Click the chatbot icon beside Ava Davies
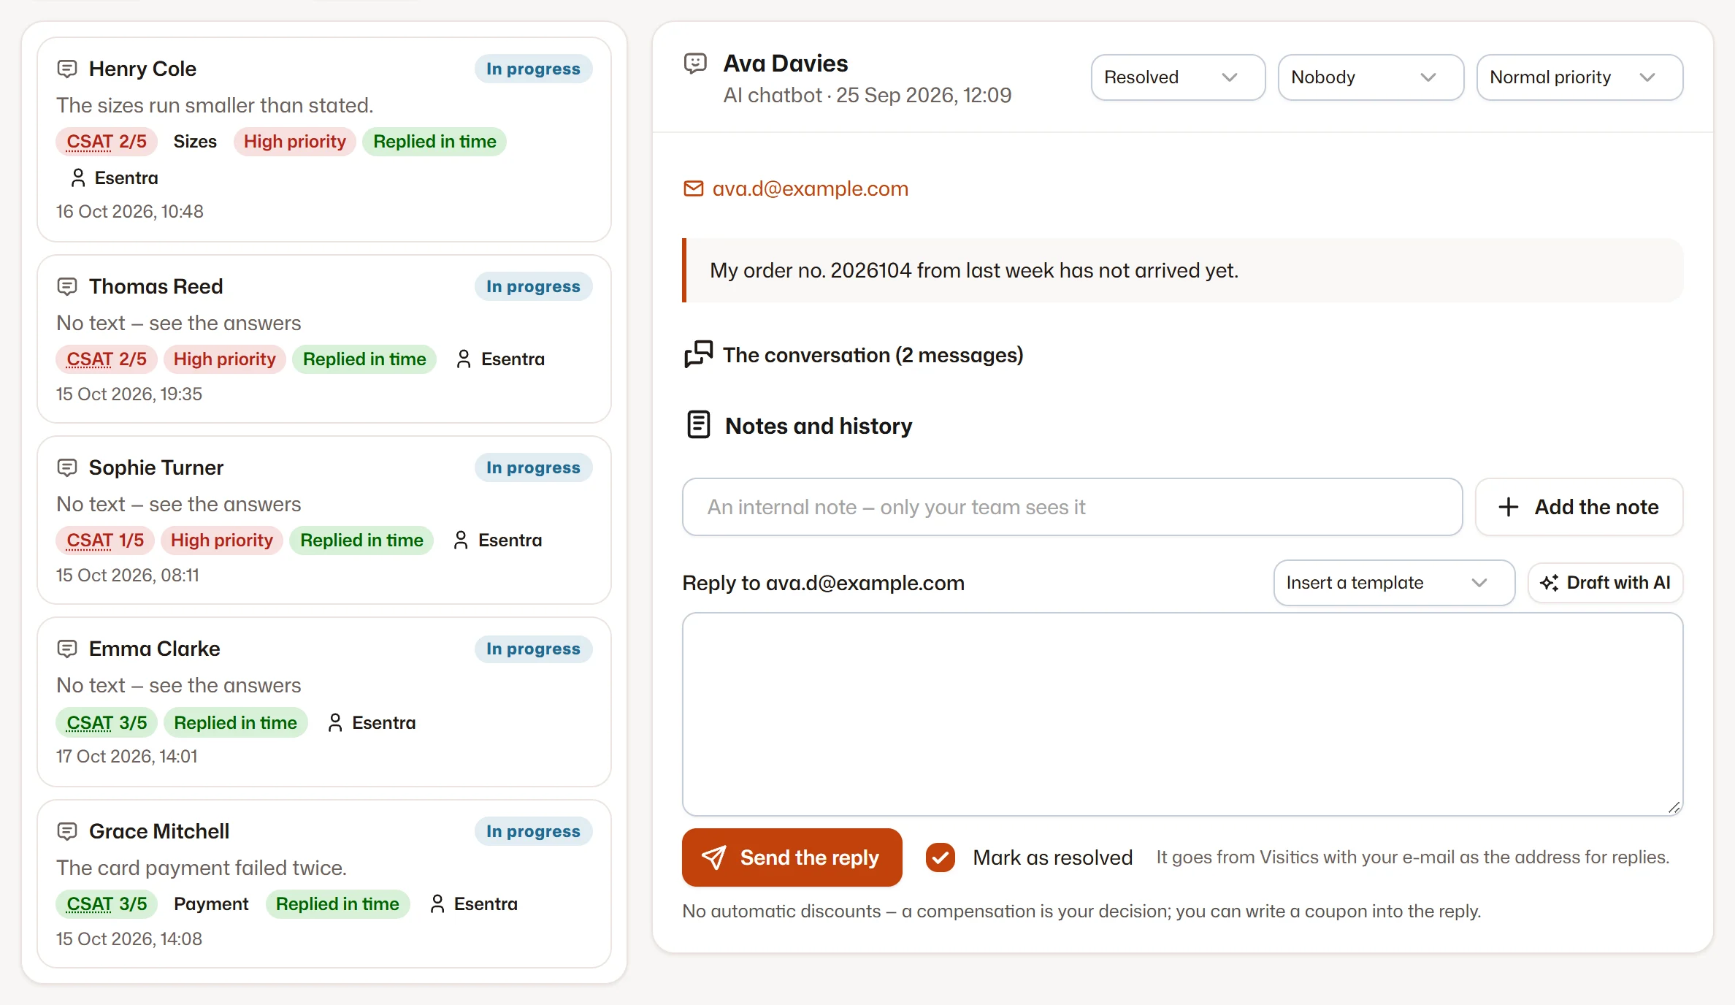 pos(695,64)
